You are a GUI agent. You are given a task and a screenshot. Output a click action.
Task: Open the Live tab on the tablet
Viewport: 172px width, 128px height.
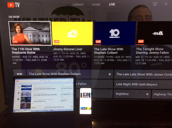49,81
